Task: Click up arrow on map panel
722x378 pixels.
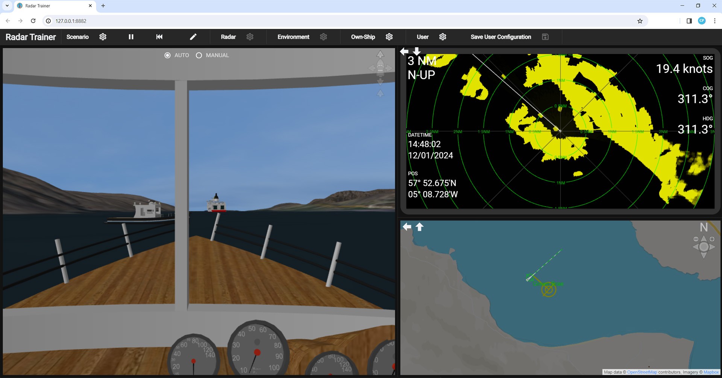Action: [419, 226]
